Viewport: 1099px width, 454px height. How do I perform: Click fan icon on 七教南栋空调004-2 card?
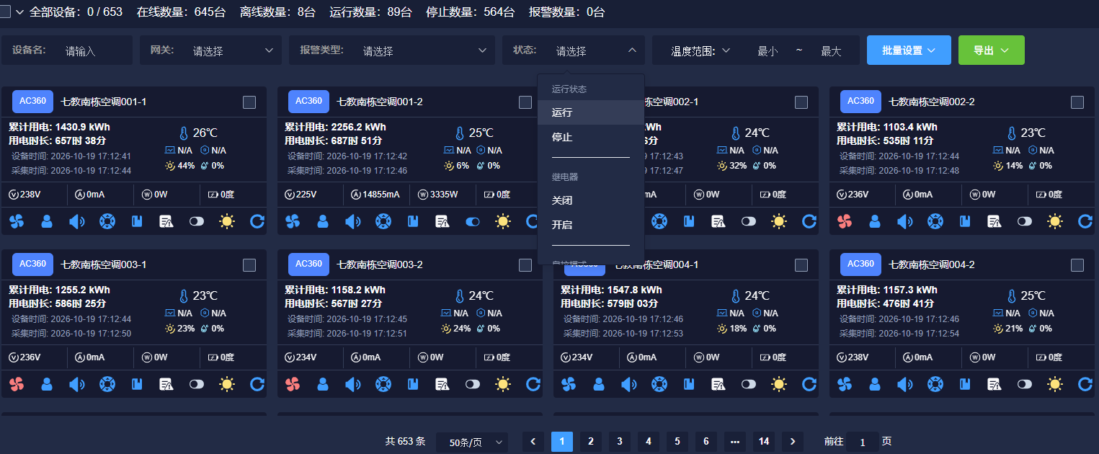pos(845,384)
